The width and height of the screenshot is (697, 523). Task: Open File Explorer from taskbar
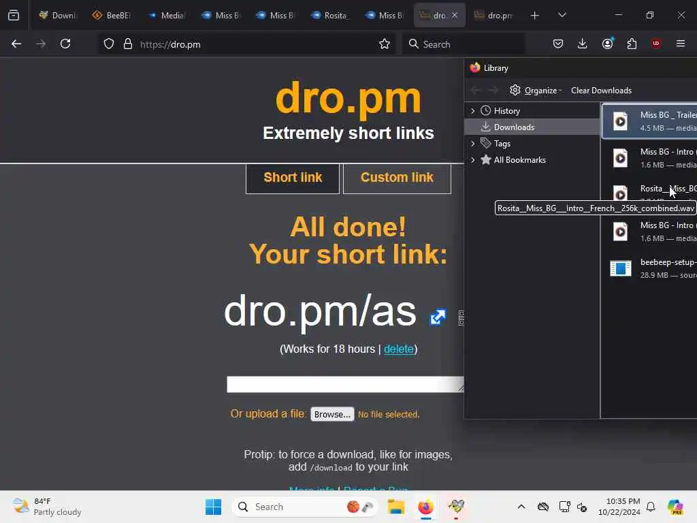click(x=395, y=507)
